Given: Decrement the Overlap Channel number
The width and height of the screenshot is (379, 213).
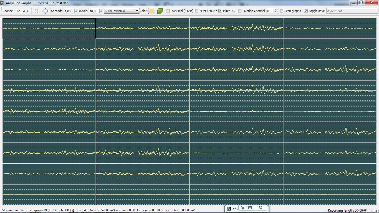Looking at the screenshot, I should [x=275, y=12].
